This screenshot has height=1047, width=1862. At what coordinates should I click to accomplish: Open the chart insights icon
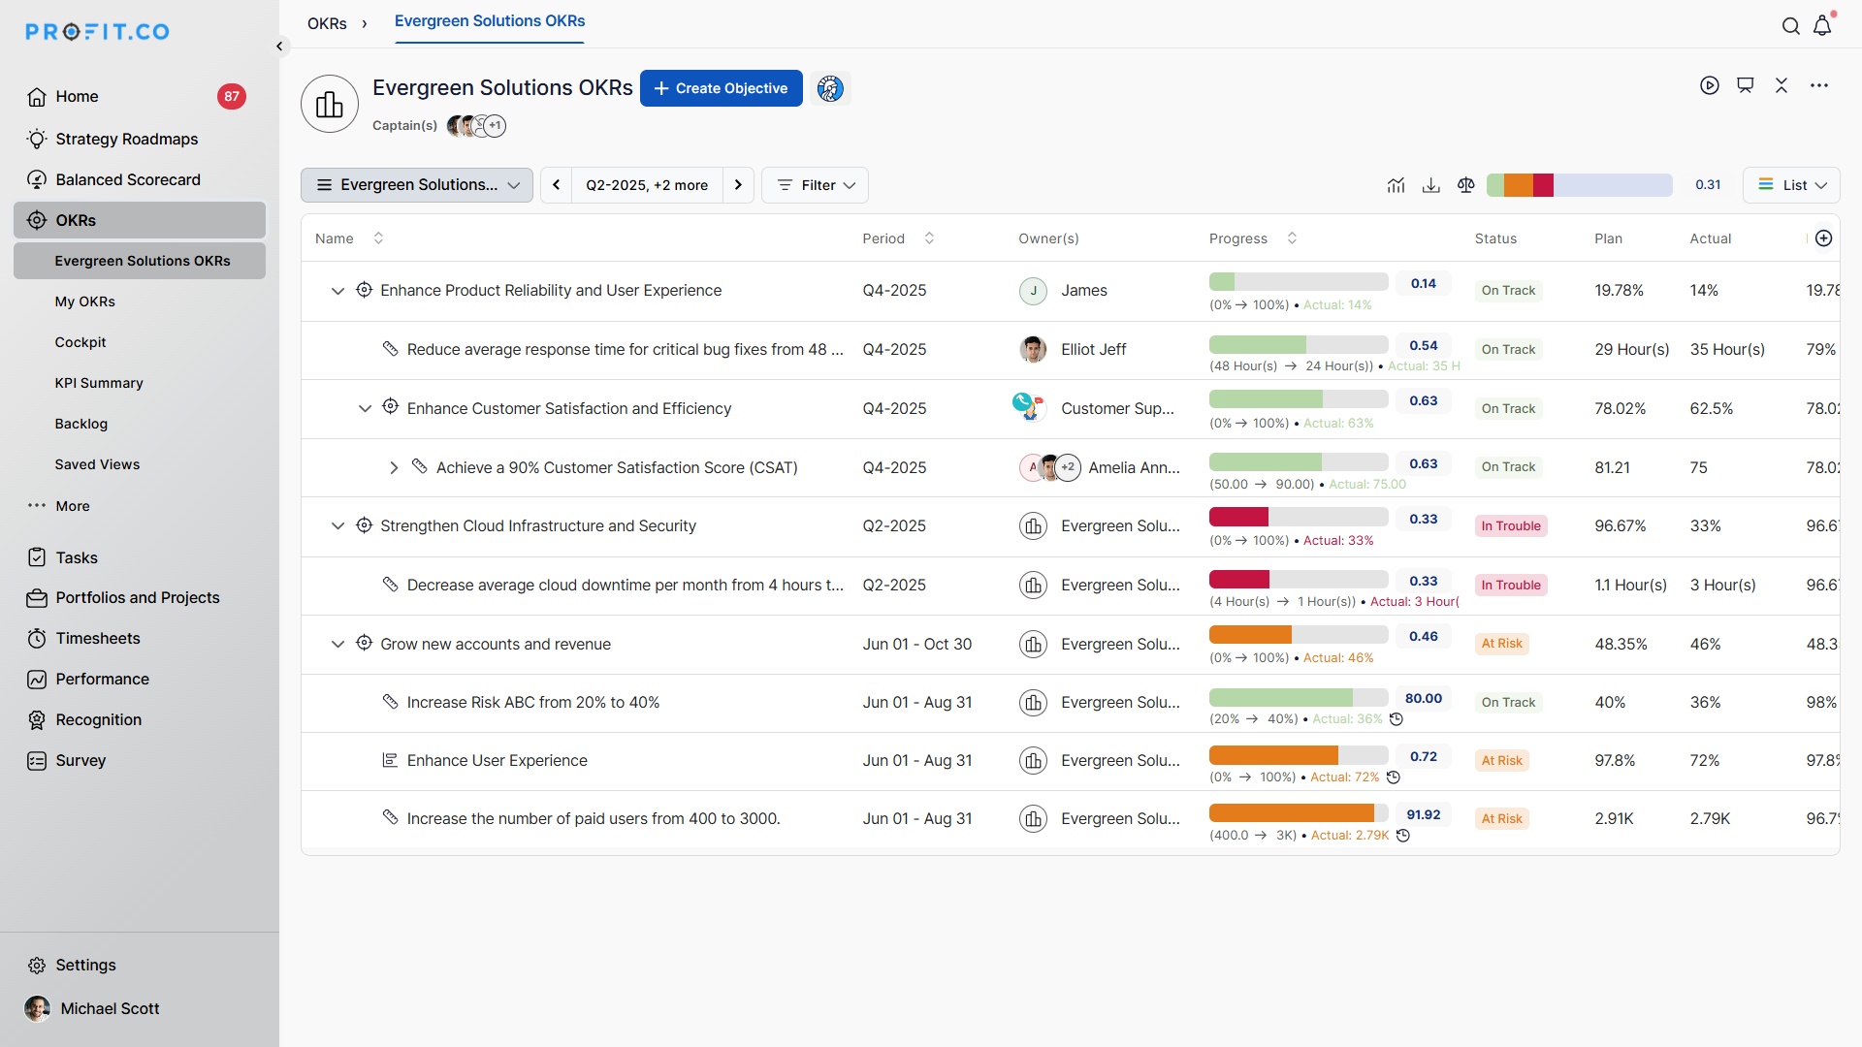pyautogui.click(x=1396, y=185)
